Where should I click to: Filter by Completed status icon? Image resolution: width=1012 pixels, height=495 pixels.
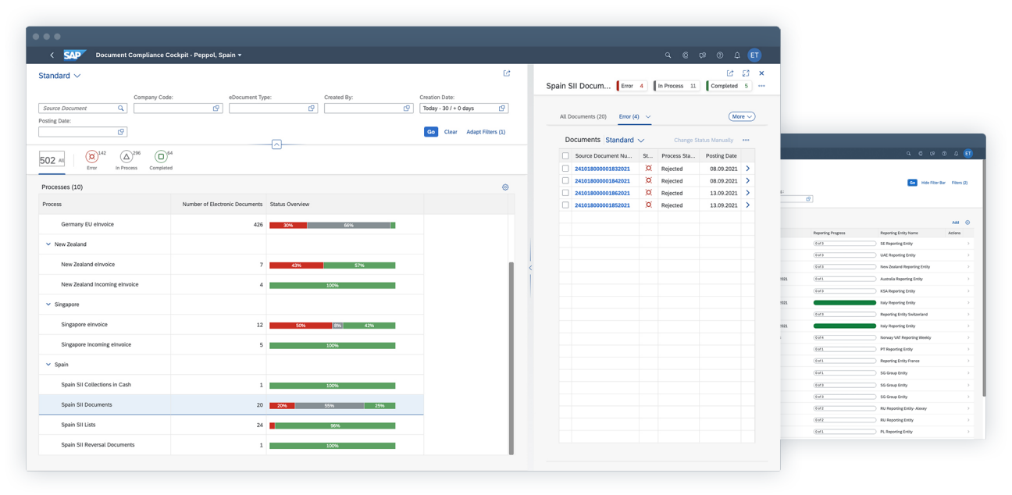point(160,158)
